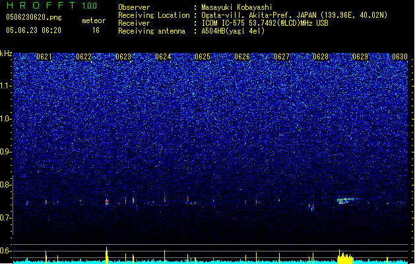Click the 0625 time marker
Image resolution: width=415 pixels, height=264 pixels.
click(x=203, y=57)
